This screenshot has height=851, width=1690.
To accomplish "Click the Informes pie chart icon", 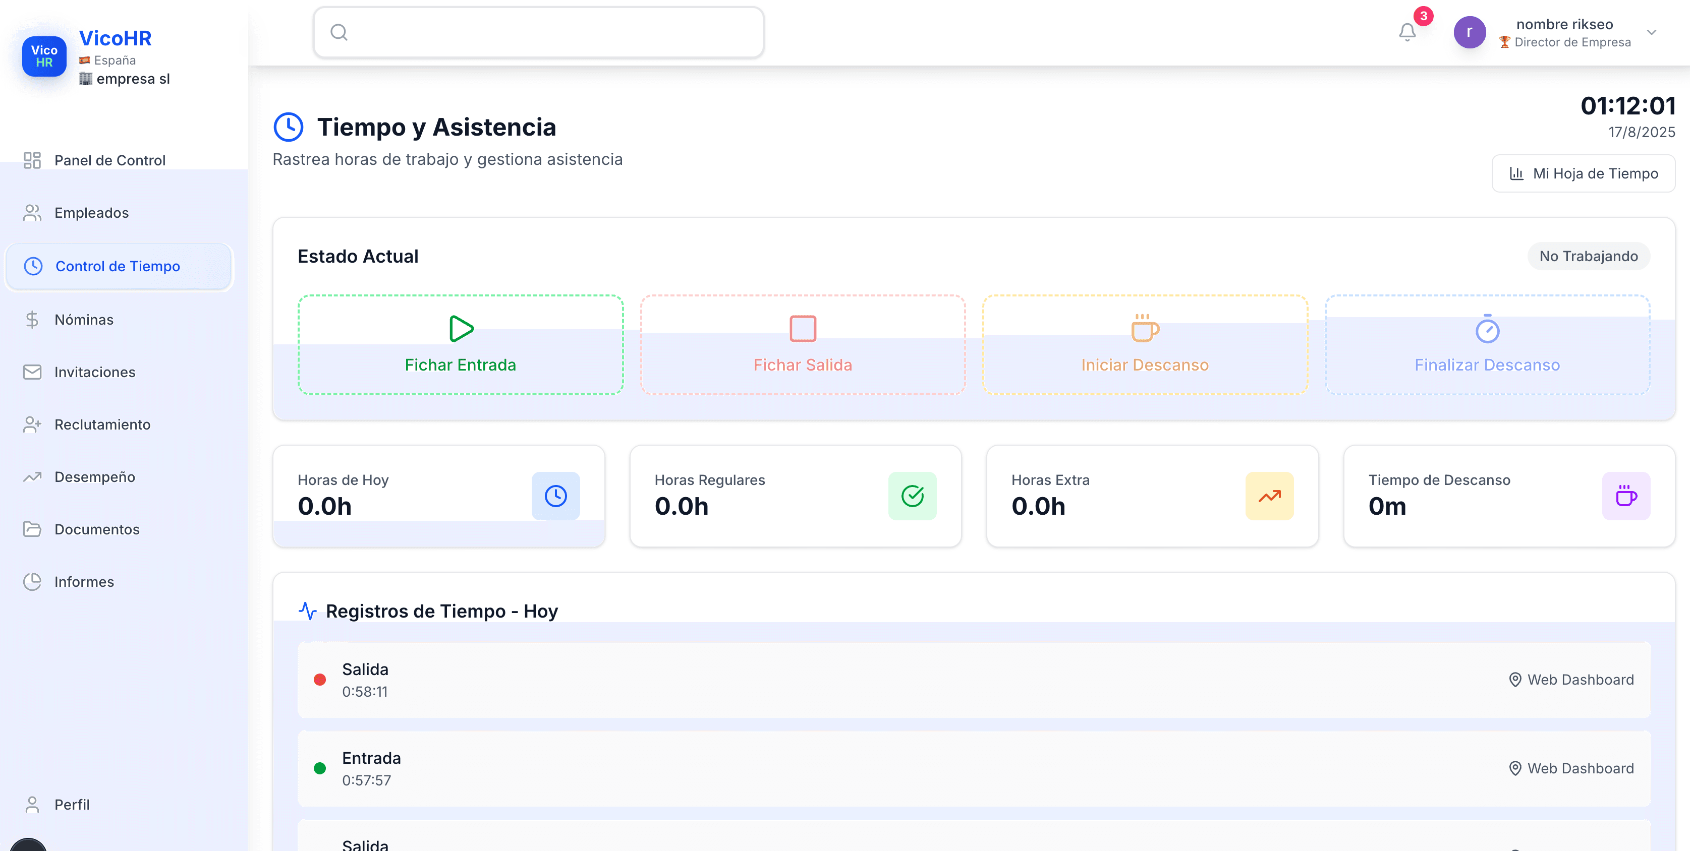I will (32, 582).
